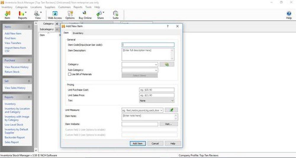The width and height of the screenshot is (296, 158).
Task: Click the Help icon at top right
Action: click(x=289, y=15)
